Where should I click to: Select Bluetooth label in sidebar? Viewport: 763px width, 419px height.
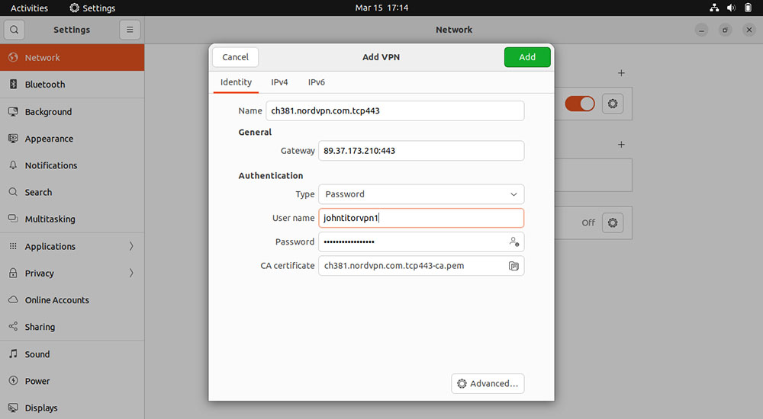pos(45,85)
